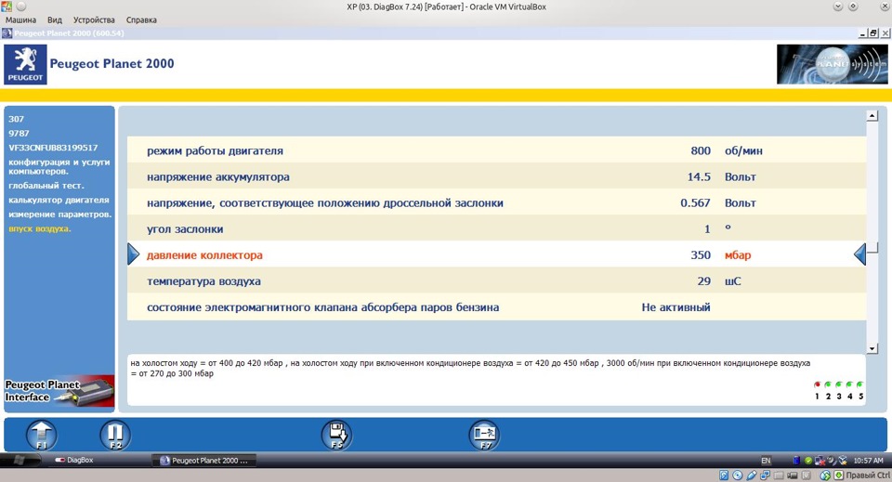Pause measurement with the F2 button
Image resolution: width=892 pixels, height=482 pixels.
(115, 436)
